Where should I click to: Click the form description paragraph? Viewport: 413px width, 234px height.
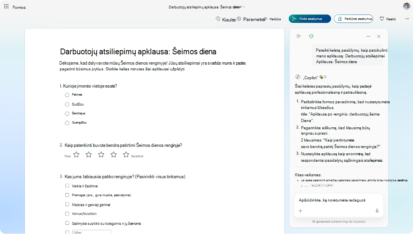153,66
